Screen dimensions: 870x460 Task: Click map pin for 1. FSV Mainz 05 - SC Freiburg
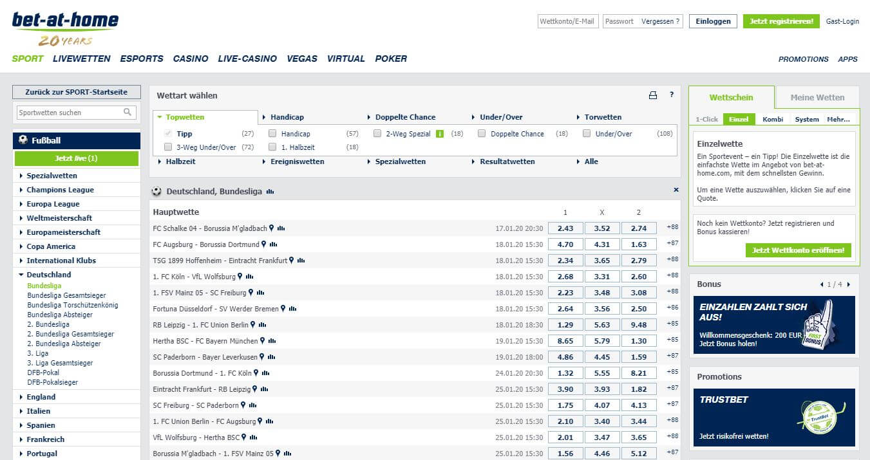pos(251,292)
